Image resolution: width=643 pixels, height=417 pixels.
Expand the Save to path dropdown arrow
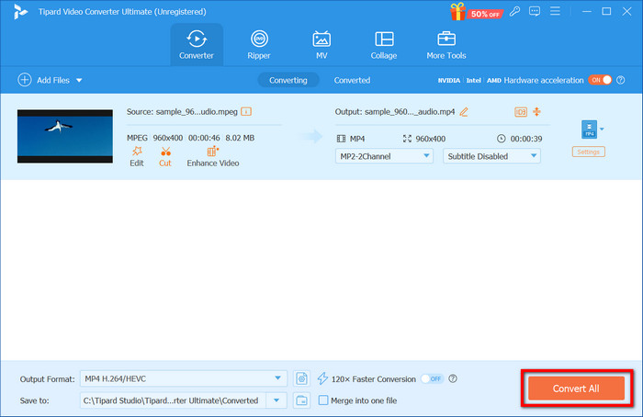click(276, 400)
